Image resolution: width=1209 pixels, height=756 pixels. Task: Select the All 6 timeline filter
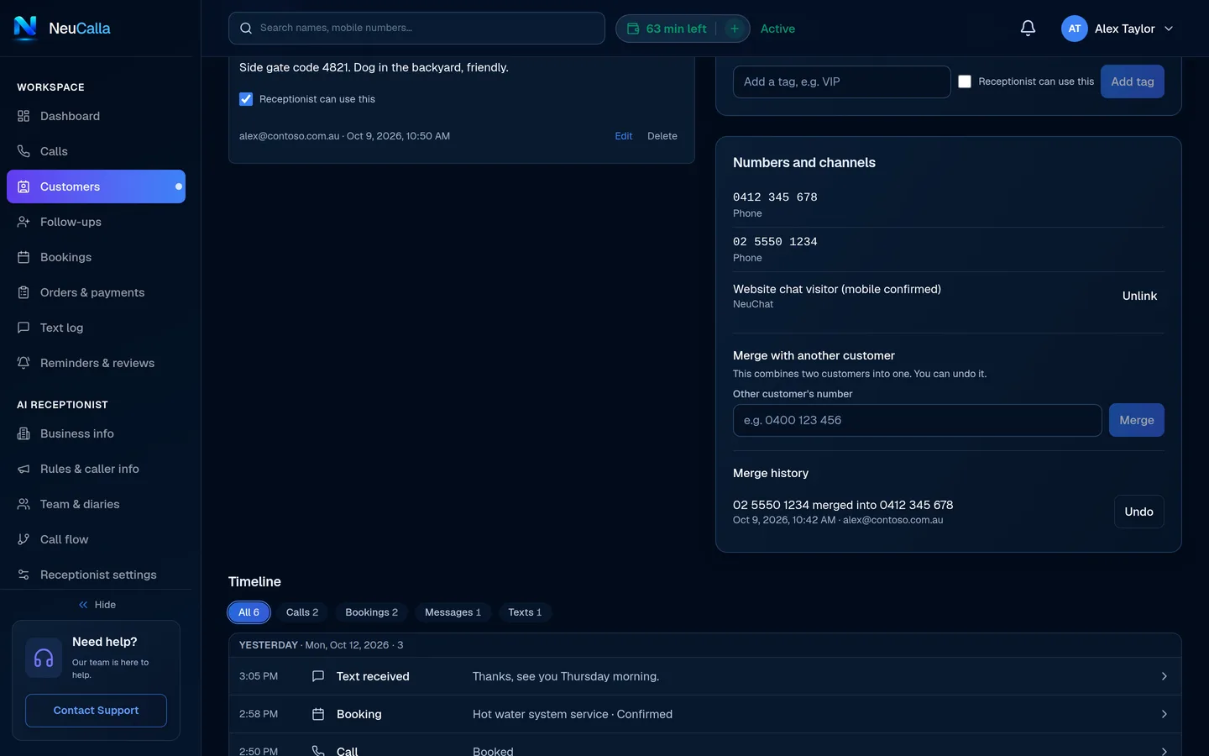click(249, 612)
